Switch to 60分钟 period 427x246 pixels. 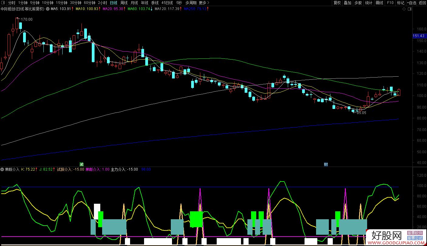click(90, 3)
